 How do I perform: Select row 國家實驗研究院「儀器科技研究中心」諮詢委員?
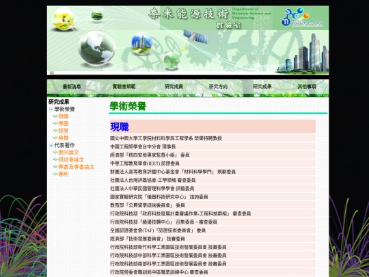tap(213, 197)
